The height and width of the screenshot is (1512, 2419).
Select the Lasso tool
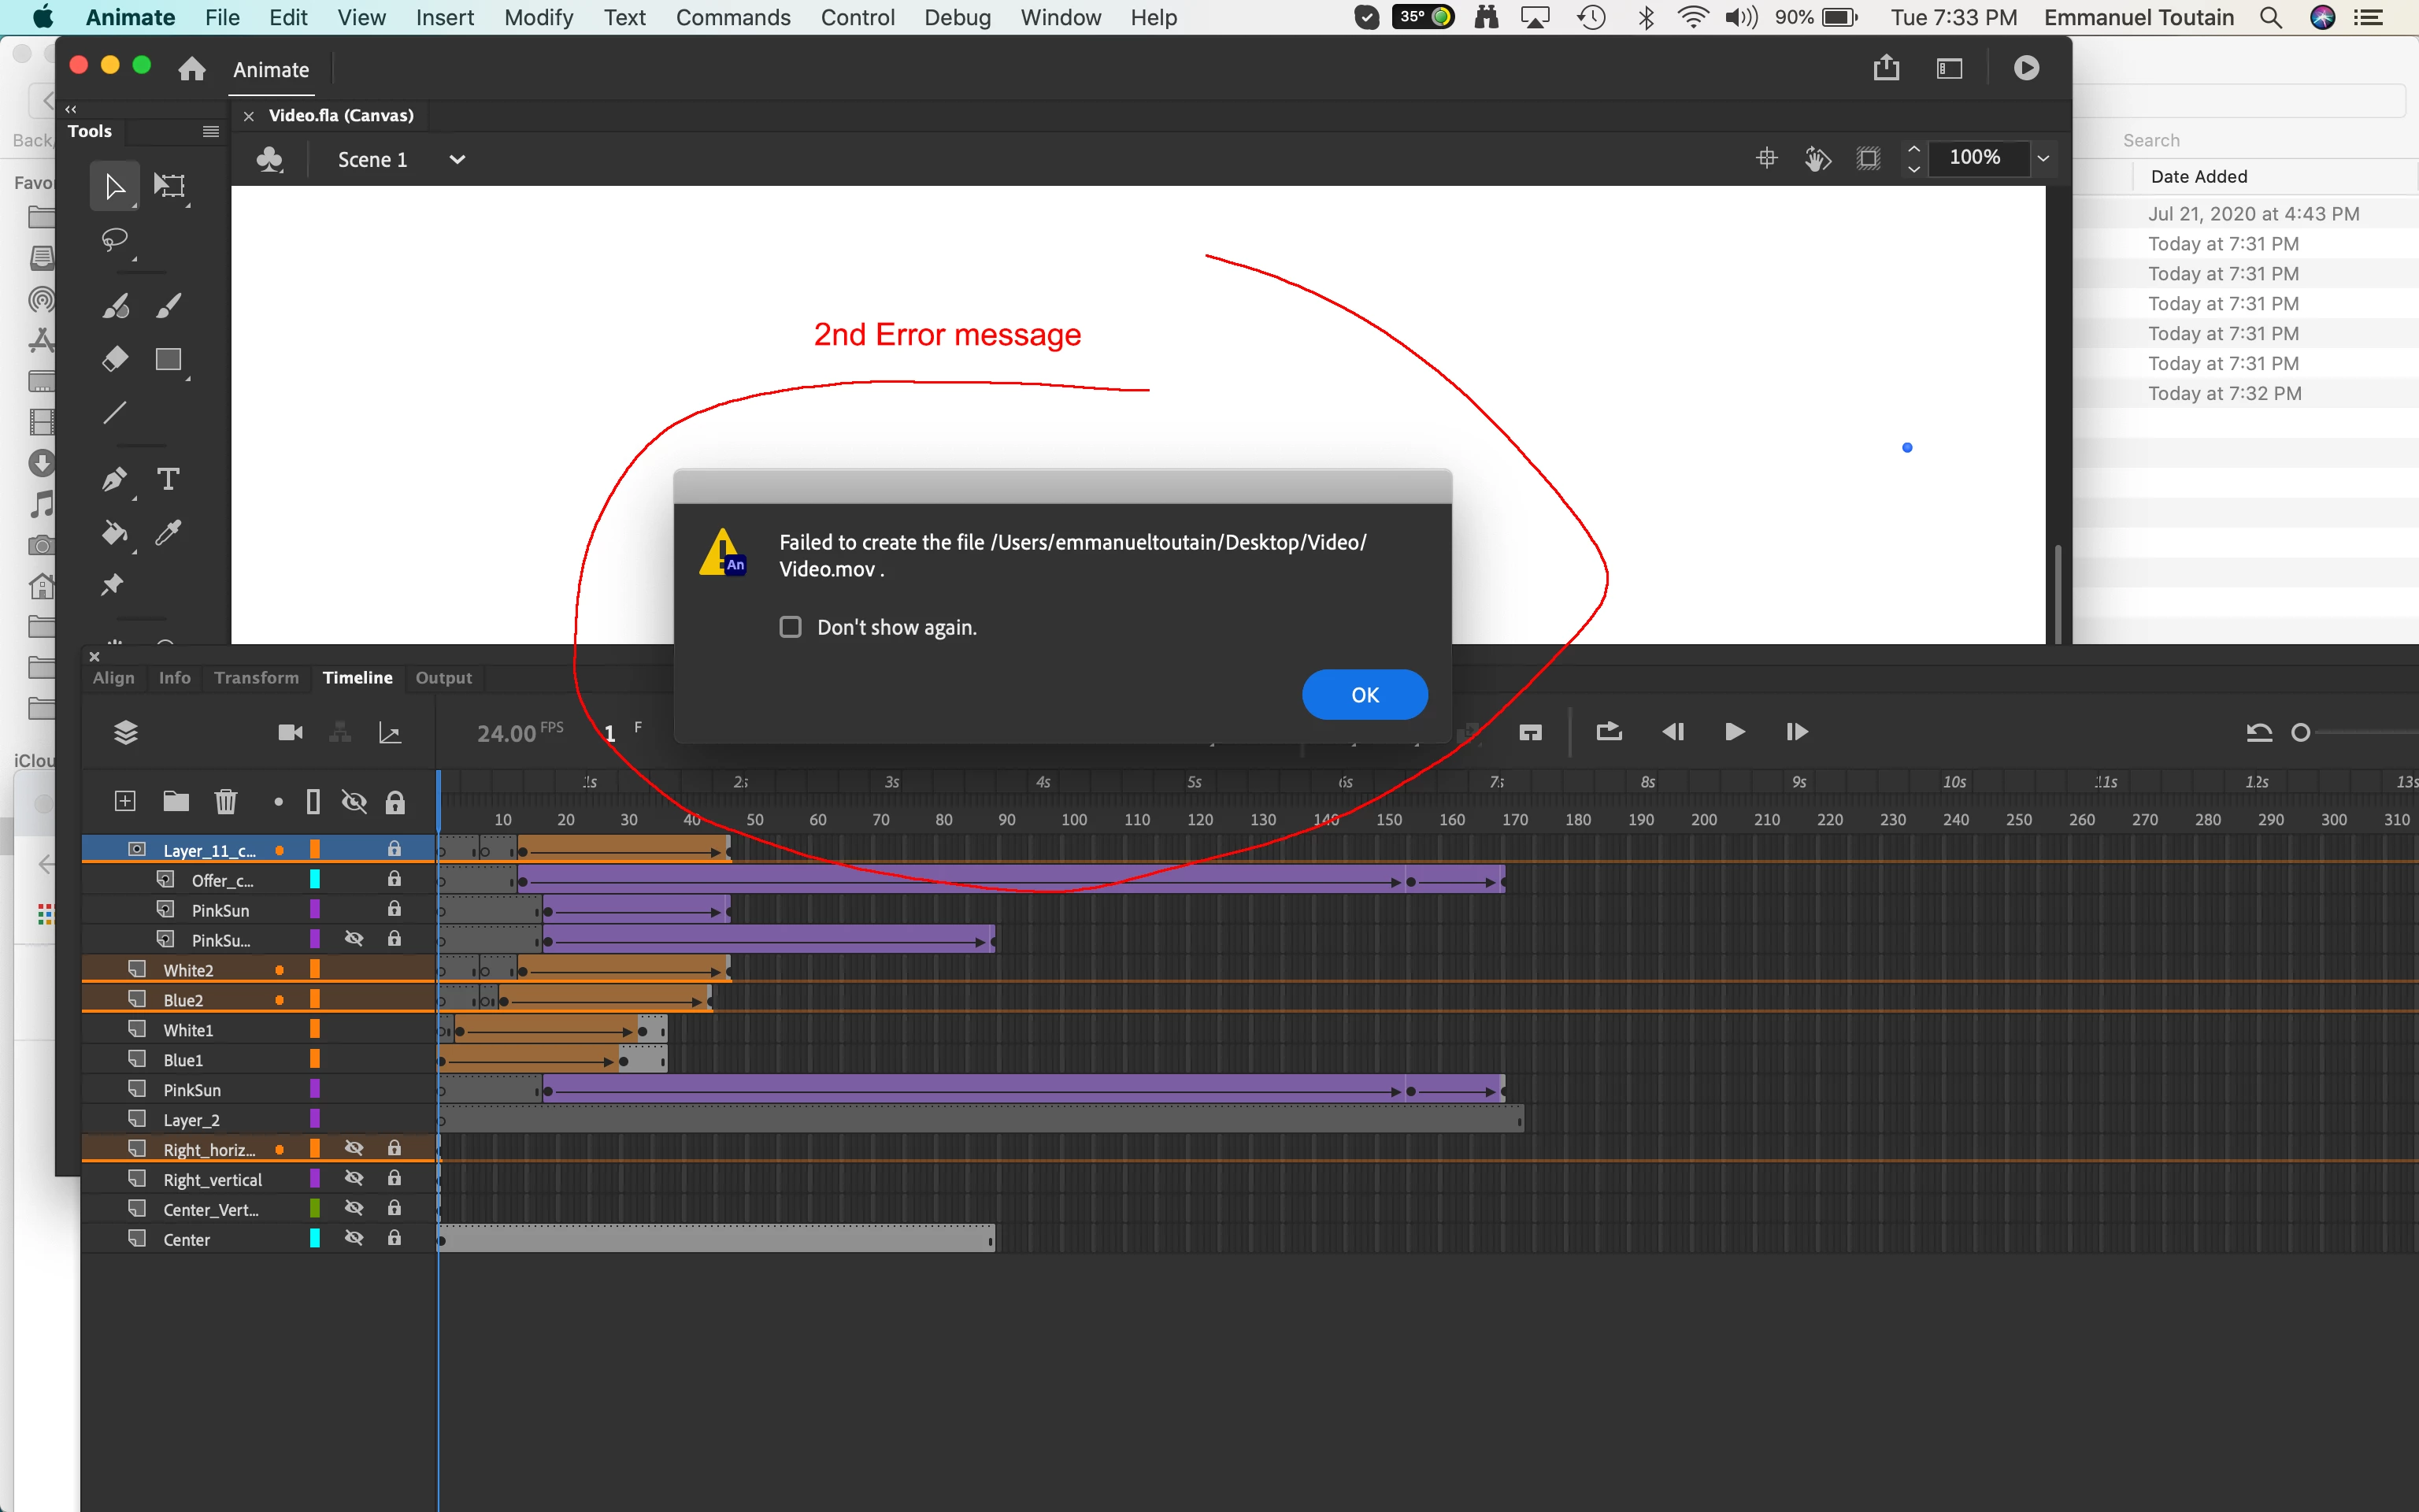[115, 240]
